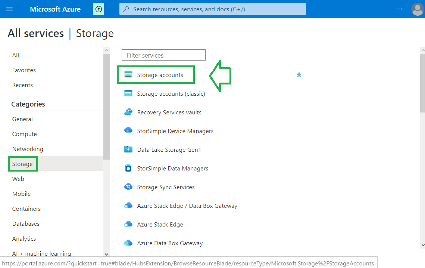Open the Favorites list
Image resolution: width=425 pixels, height=268 pixels.
24,70
